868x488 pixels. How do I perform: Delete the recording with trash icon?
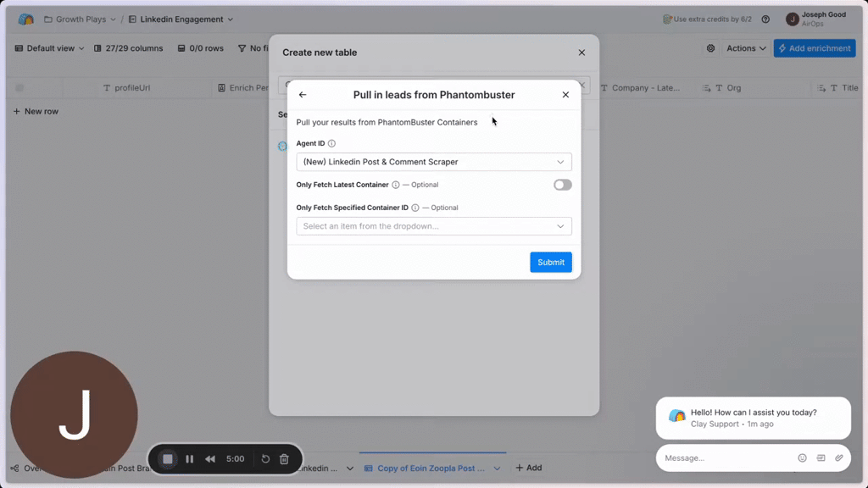click(284, 458)
